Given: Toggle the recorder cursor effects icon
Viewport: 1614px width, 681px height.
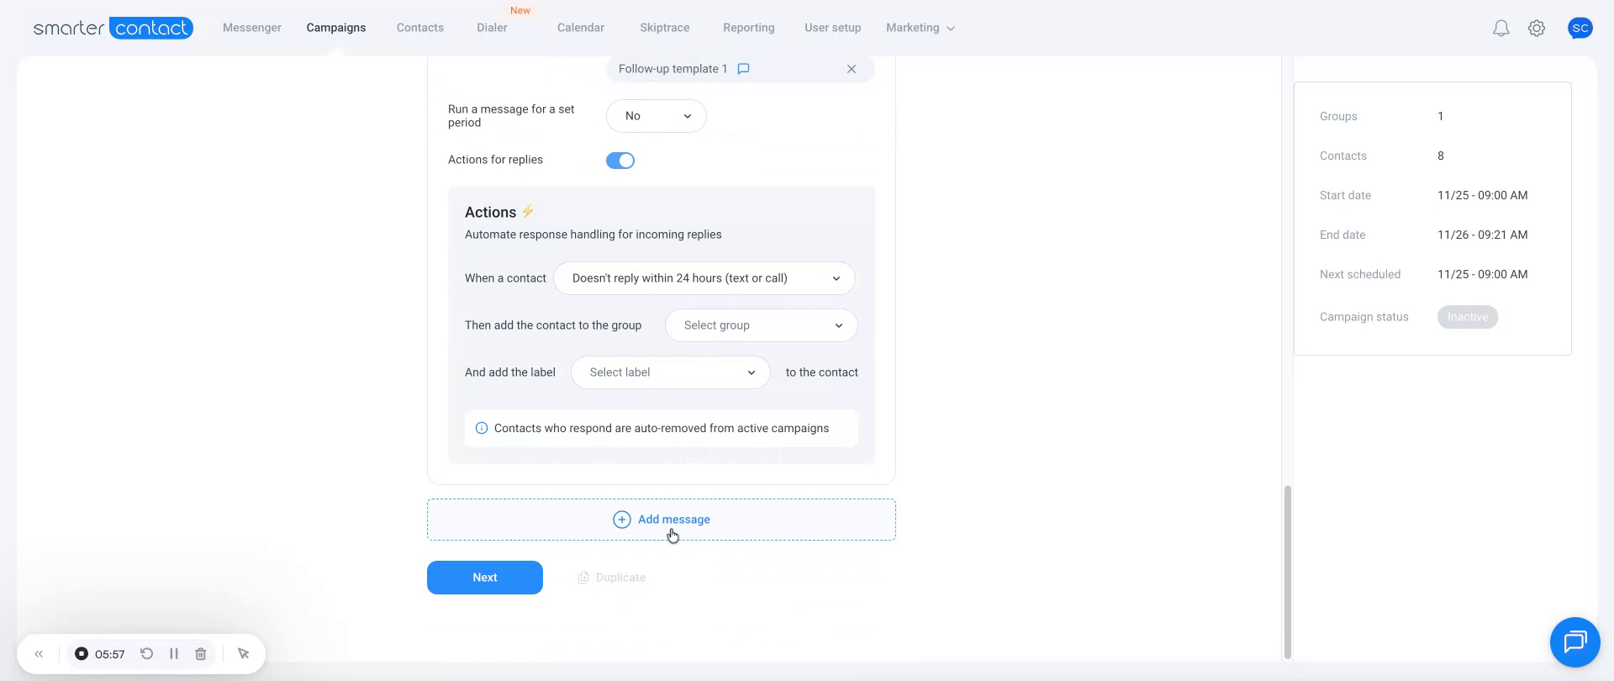Looking at the screenshot, I should tap(244, 654).
